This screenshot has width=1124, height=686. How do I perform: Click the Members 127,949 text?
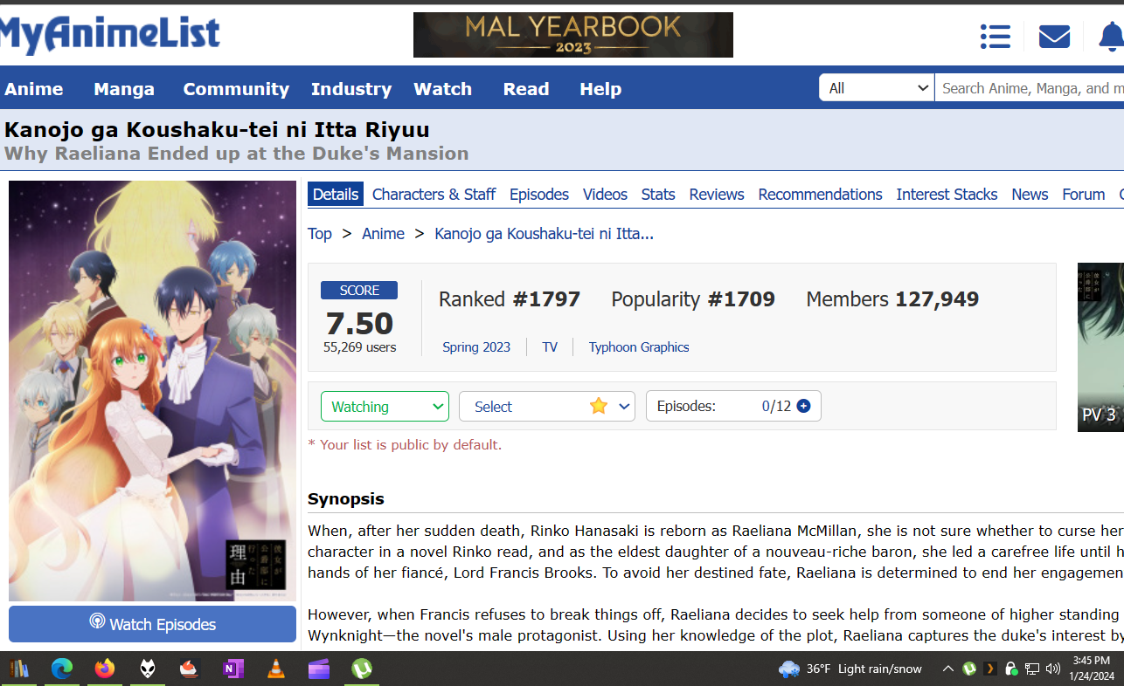892,299
